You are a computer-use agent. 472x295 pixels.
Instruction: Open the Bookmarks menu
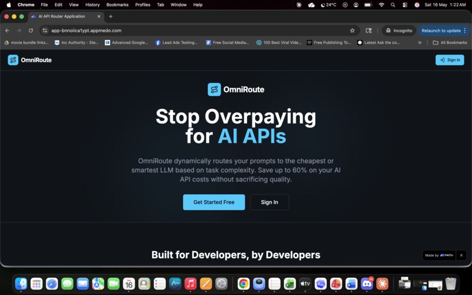click(117, 5)
